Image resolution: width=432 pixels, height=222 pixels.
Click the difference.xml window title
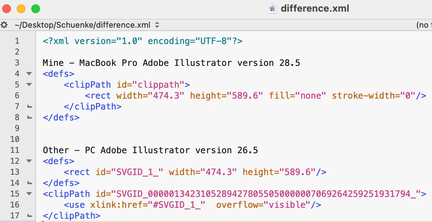(315, 8)
